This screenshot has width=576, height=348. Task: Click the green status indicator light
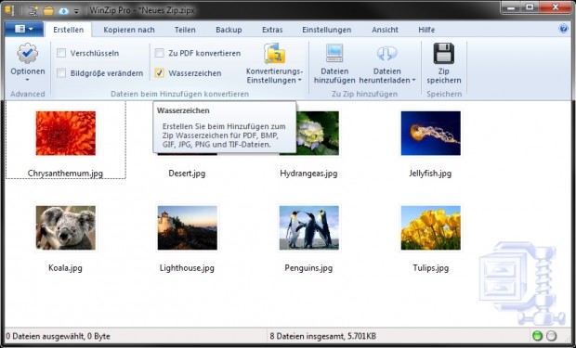[x=537, y=336]
